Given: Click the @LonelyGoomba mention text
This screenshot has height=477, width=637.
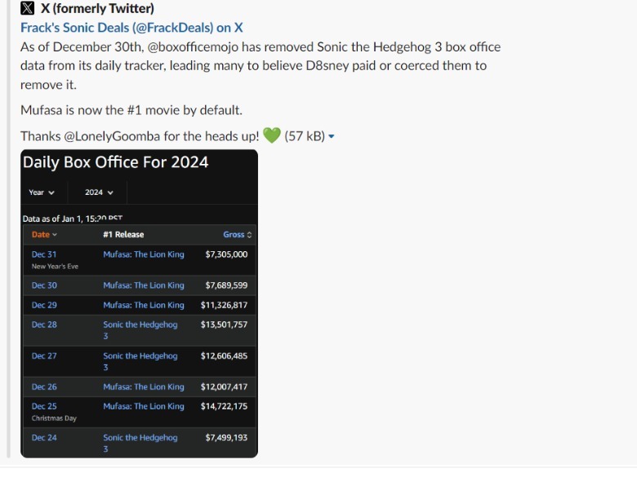Looking at the screenshot, I should [x=112, y=136].
